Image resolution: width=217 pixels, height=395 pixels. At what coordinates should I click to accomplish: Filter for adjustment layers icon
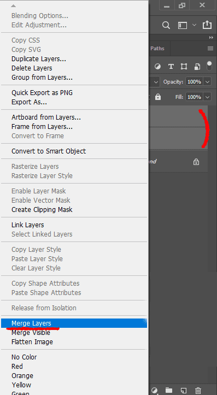(x=158, y=67)
